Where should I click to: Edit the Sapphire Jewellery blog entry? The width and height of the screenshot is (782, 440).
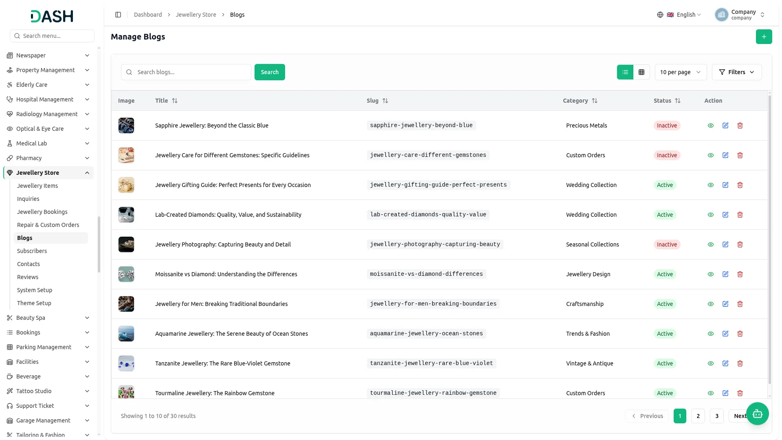[725, 125]
